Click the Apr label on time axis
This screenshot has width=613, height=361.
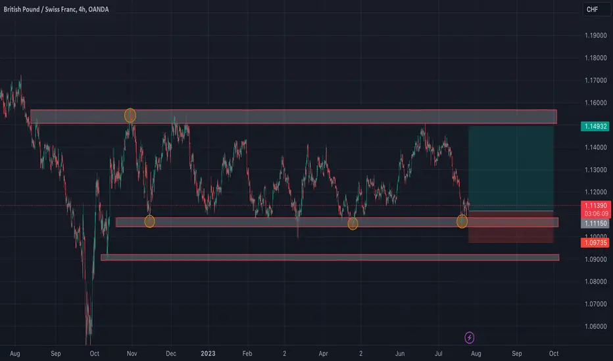[x=323, y=353]
